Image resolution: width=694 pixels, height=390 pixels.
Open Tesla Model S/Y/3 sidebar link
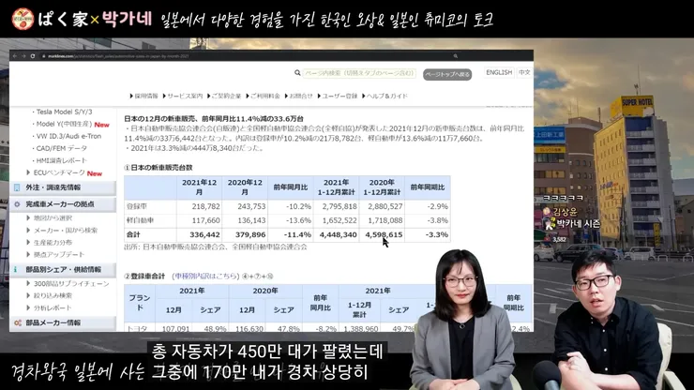[64, 112]
